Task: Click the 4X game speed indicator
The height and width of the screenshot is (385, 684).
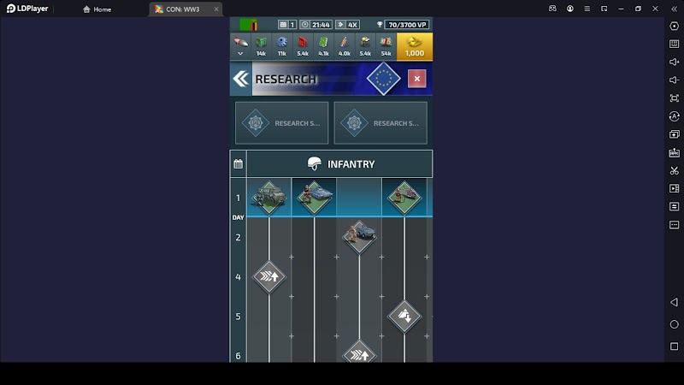Action: (x=348, y=25)
